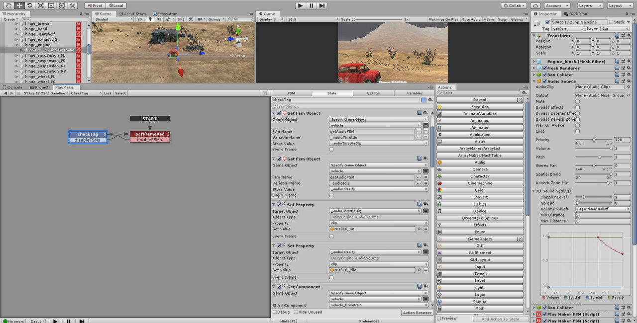The height and width of the screenshot is (323, 637).
Task: Select hinge_hood in Hierarchy
Action: pos(36,29)
